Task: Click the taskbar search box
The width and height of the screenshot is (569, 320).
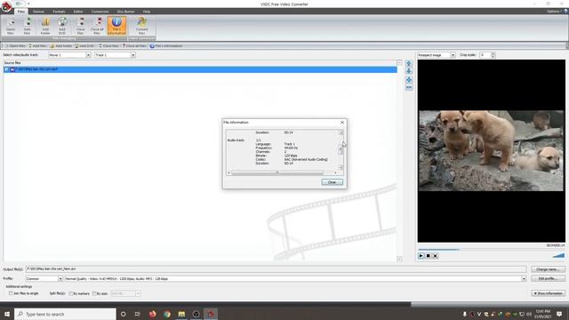Action: 65,314
